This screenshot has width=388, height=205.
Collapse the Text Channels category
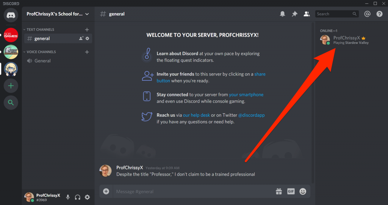40,29
